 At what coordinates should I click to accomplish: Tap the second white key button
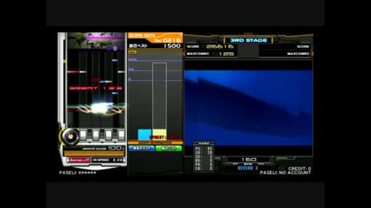coord(96,135)
